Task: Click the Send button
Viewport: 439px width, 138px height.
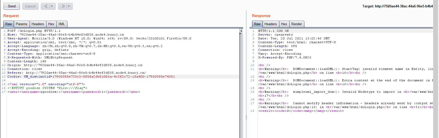Action: pyautogui.click(x=12, y=6)
